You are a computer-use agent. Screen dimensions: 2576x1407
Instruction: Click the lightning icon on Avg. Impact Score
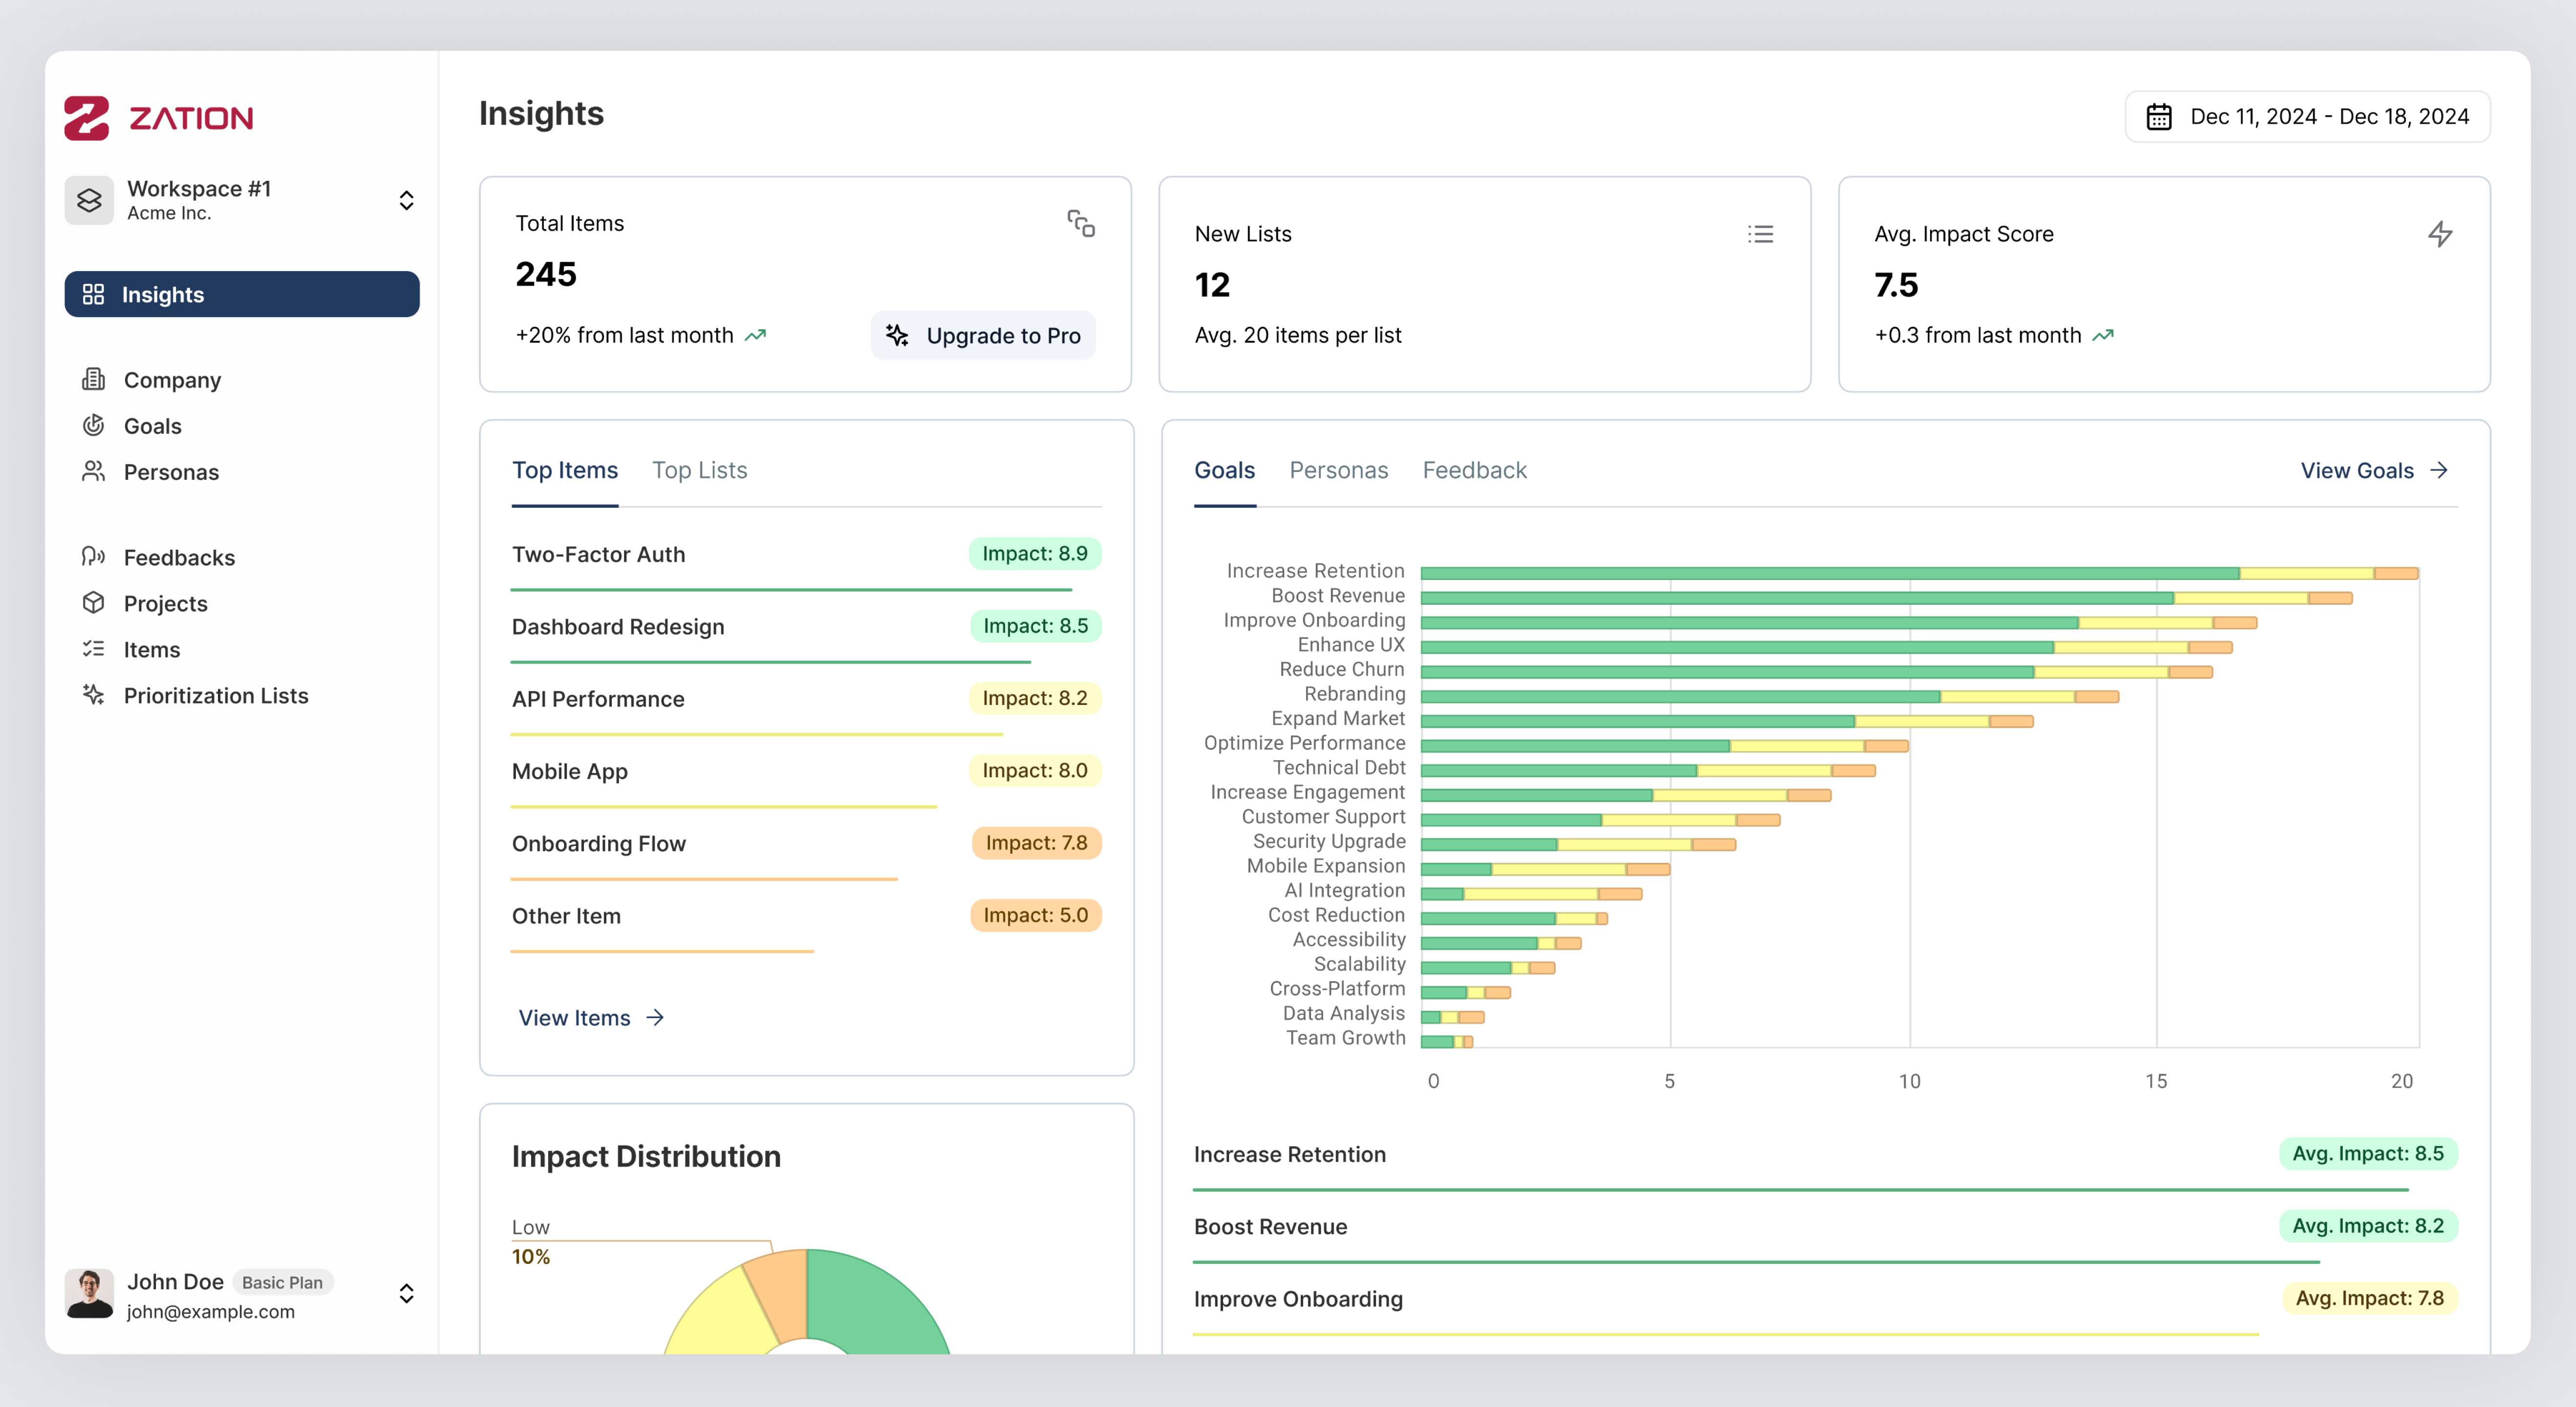(2440, 234)
